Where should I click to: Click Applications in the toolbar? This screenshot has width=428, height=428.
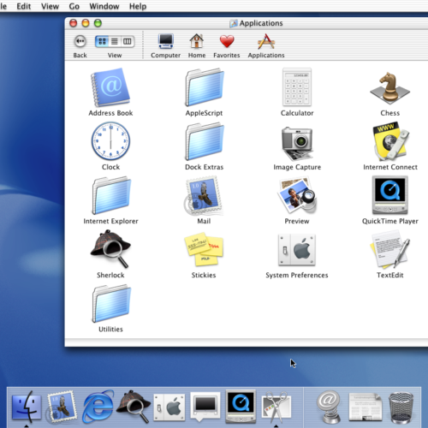[x=266, y=45]
